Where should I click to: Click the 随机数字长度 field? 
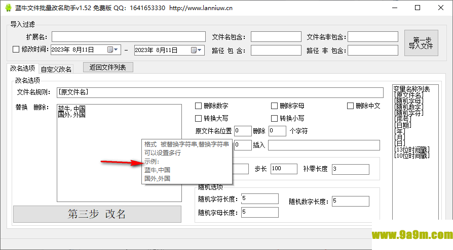click(351, 202)
